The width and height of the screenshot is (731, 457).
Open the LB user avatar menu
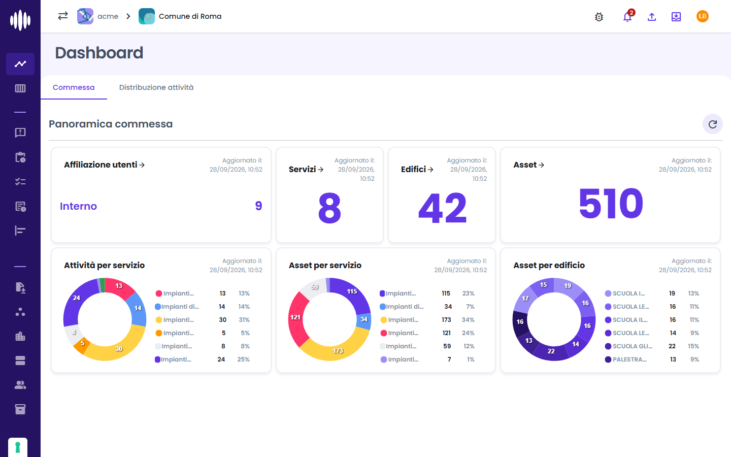pos(703,16)
